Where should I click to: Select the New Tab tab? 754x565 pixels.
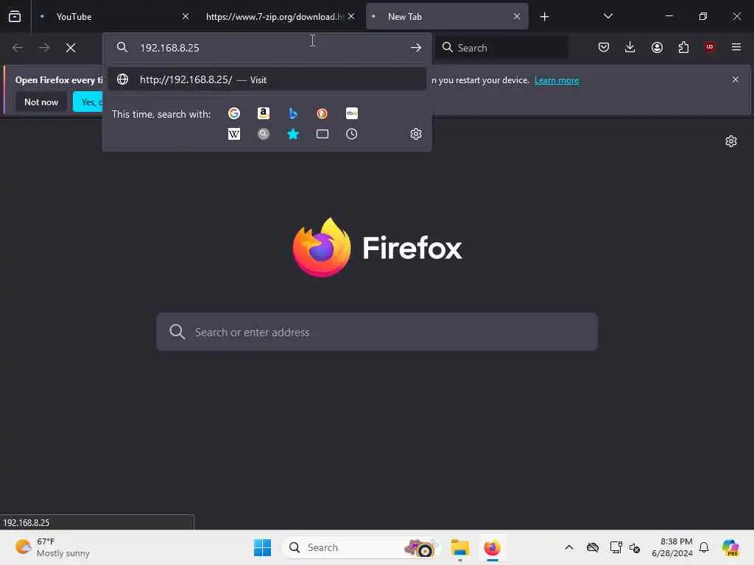[x=447, y=17]
